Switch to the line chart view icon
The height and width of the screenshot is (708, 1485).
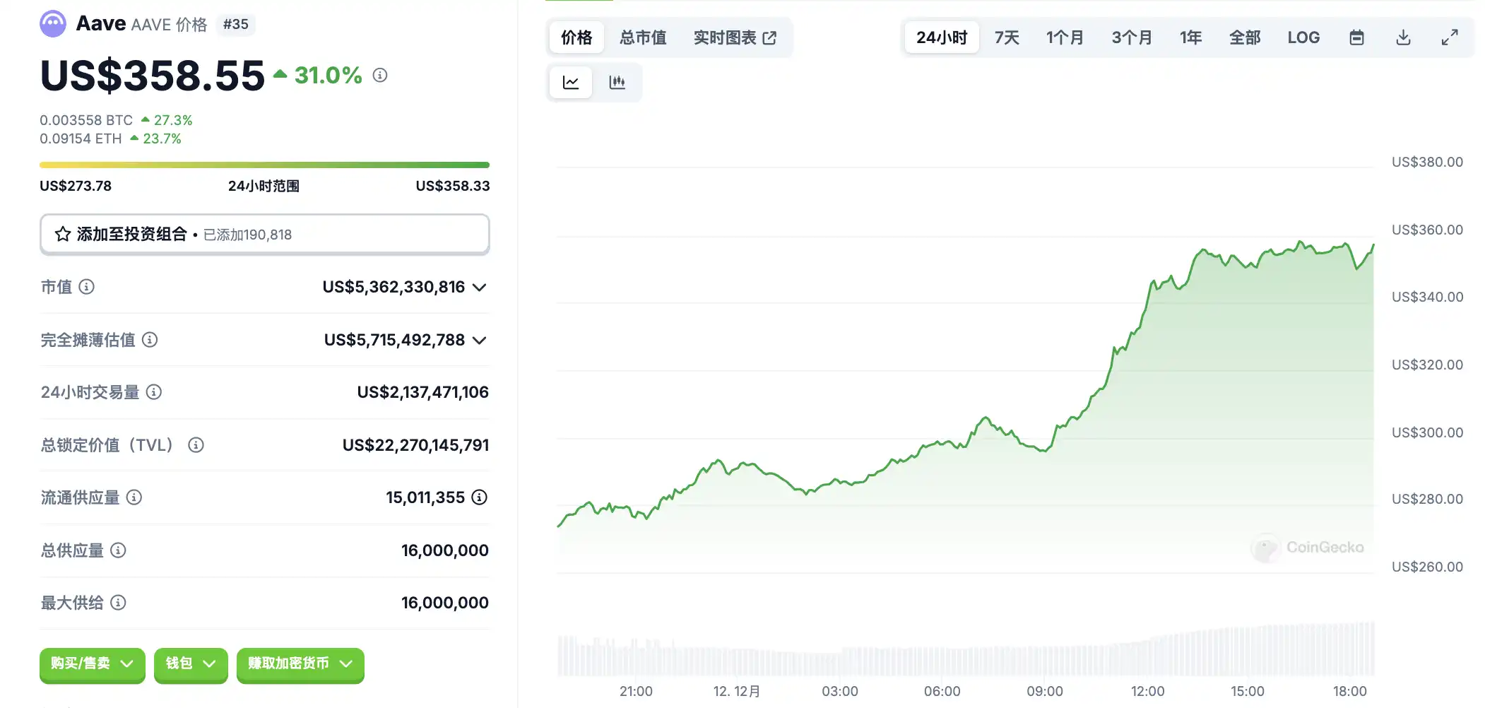pyautogui.click(x=570, y=83)
